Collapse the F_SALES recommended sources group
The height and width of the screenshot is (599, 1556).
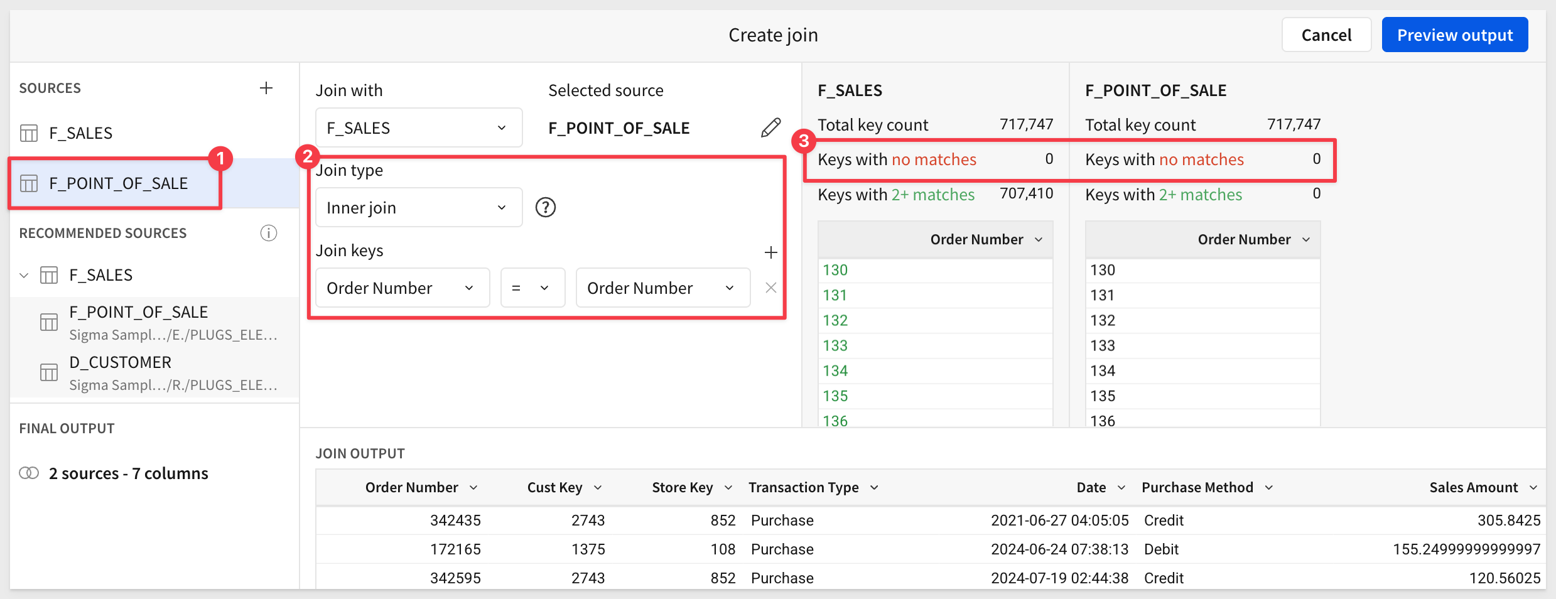pos(24,275)
